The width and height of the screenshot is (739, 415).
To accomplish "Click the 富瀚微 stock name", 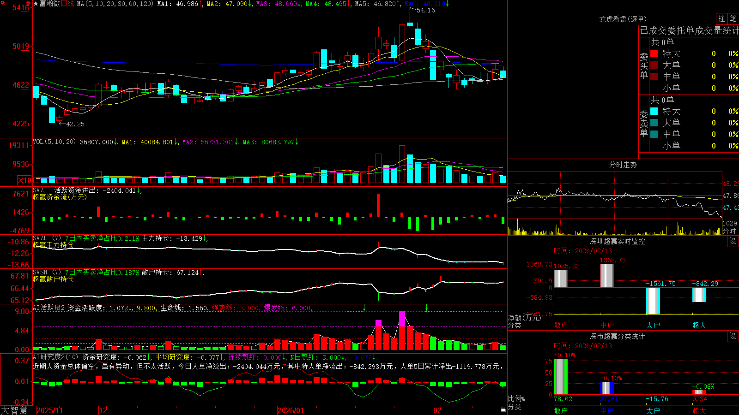I will tap(50, 4).
